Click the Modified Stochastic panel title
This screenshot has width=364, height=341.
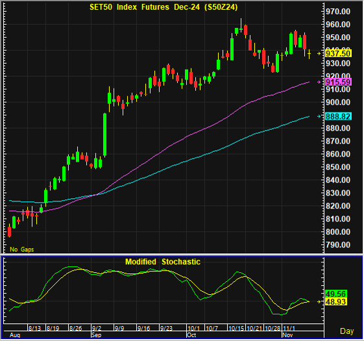point(163,262)
